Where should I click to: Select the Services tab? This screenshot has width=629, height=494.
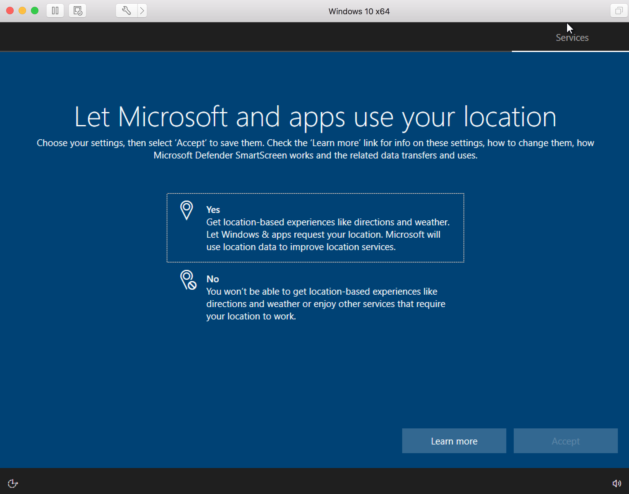[572, 37]
